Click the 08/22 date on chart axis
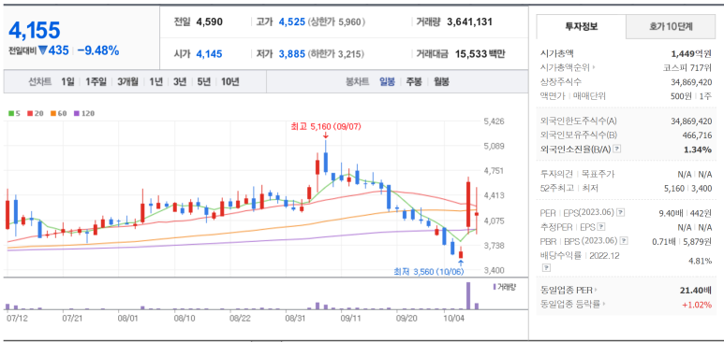Viewport: 724px width, 342px height. click(240, 318)
